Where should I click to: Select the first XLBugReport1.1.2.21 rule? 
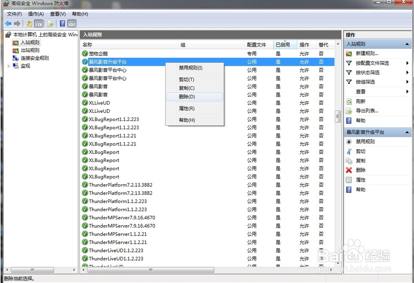tap(207, 136)
